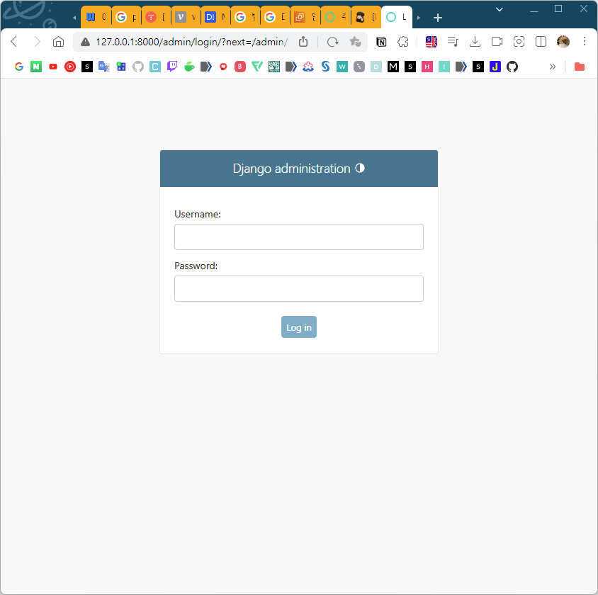
Task: Open the browser home page icon
Action: (x=58, y=42)
